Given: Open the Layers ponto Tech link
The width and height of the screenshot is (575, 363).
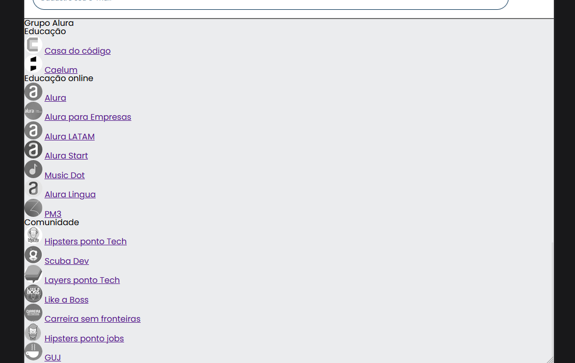Looking at the screenshot, I should pos(82,280).
